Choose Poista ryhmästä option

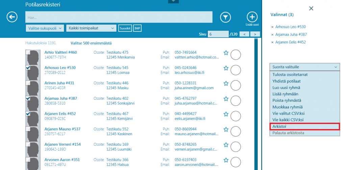click(304, 101)
